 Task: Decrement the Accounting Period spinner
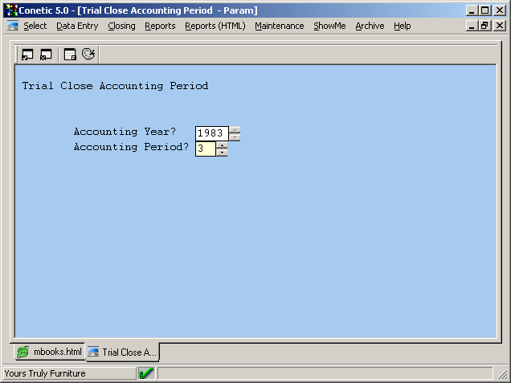(222, 153)
